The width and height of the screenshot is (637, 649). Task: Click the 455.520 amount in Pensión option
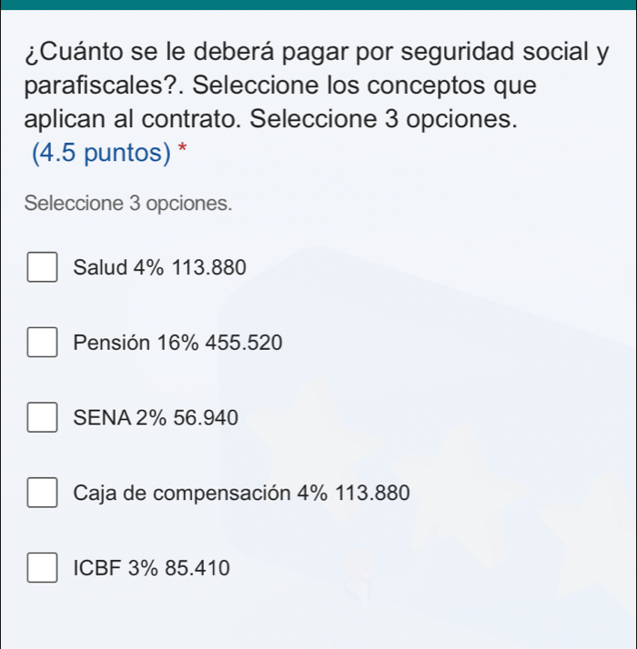point(244,344)
